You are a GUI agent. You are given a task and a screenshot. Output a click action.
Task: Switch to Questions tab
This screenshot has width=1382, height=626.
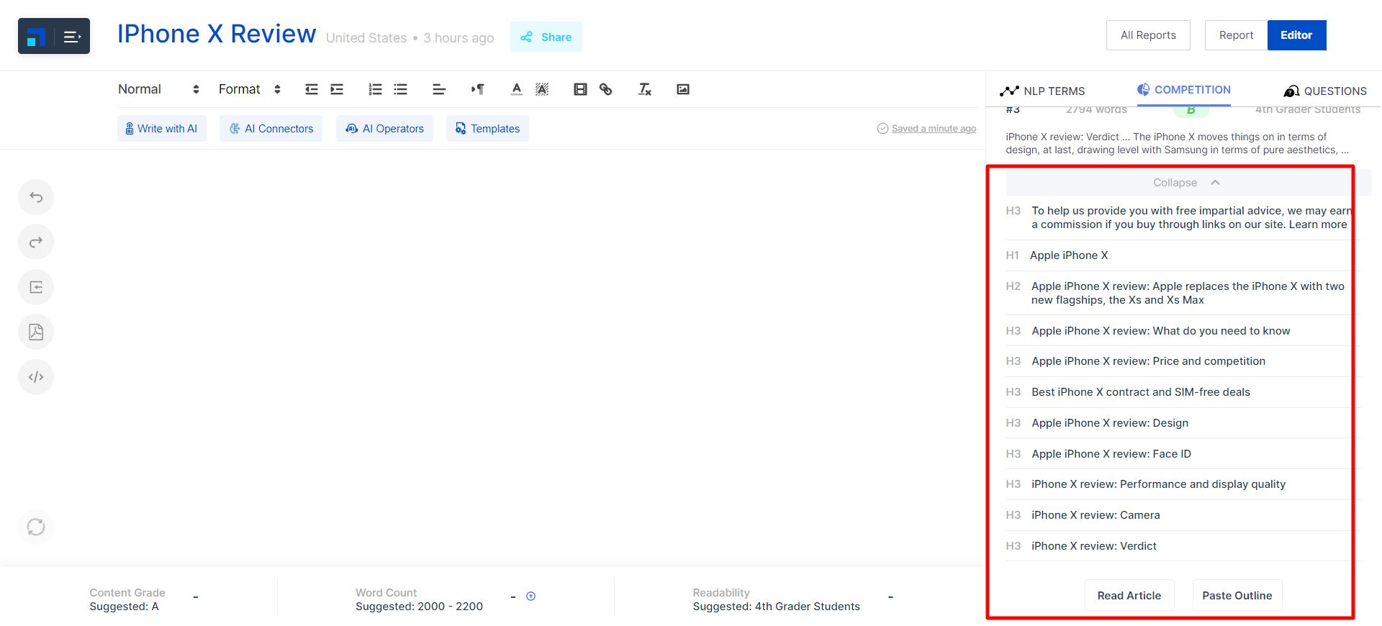click(1325, 91)
